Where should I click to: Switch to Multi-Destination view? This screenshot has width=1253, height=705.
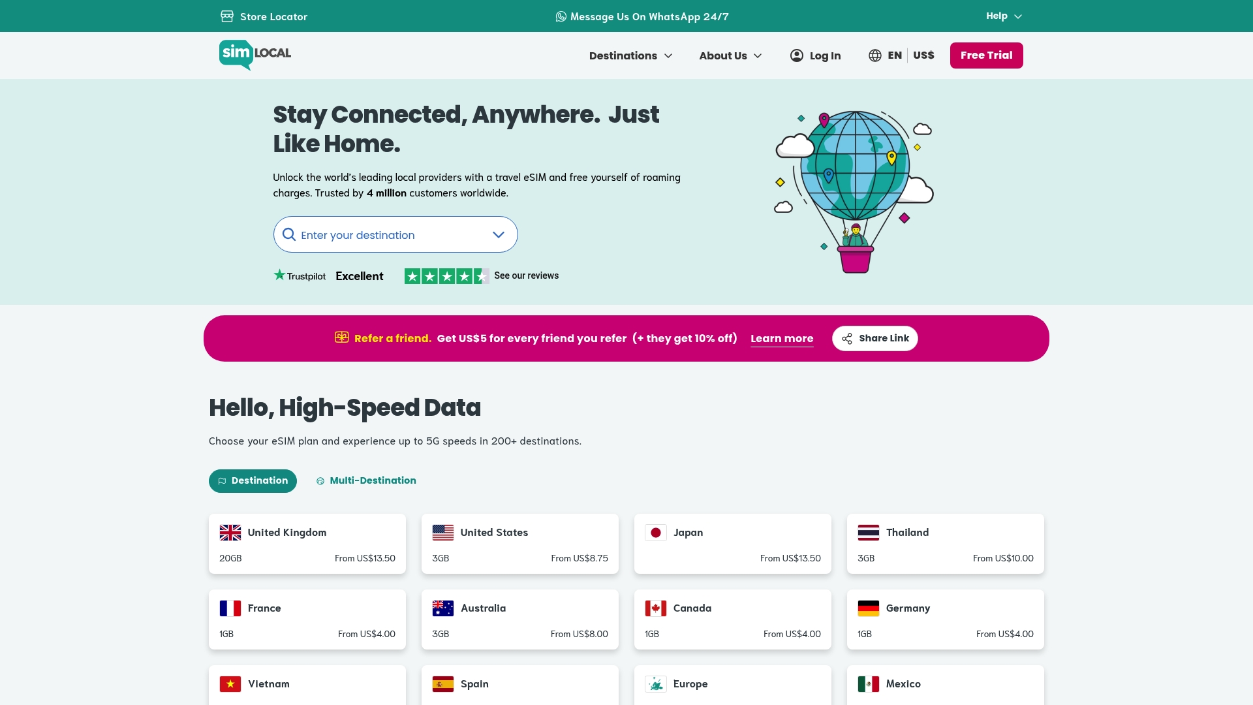pyautogui.click(x=365, y=480)
